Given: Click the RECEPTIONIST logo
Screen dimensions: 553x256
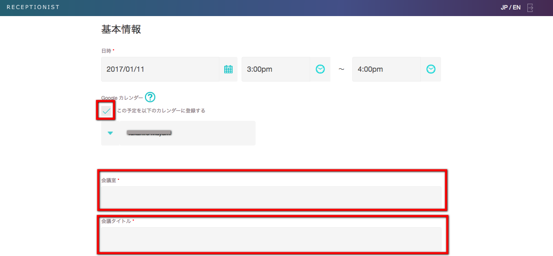Looking at the screenshot, I should 33,7.
